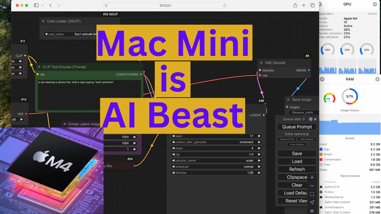The width and height of the screenshot is (381, 214).
Task: Open the ComfyUI queue panel gear settings
Action: point(311,119)
